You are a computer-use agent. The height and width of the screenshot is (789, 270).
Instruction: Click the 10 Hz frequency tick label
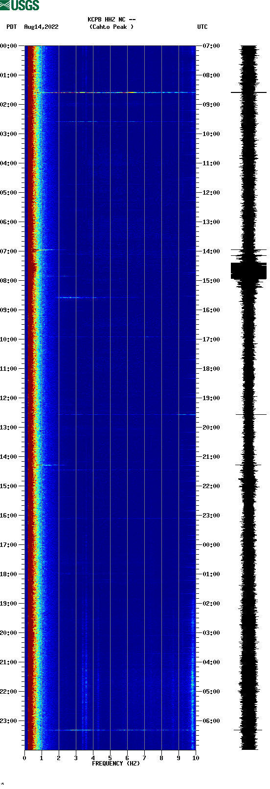point(196,758)
